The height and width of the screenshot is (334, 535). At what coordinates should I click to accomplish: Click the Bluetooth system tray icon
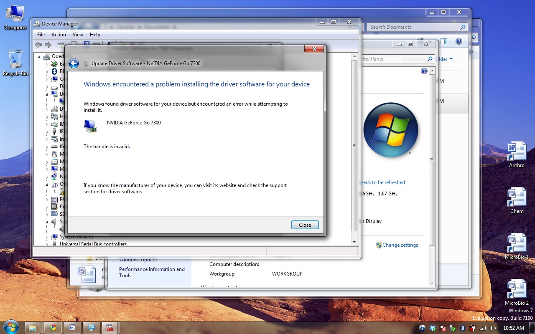click(463, 328)
